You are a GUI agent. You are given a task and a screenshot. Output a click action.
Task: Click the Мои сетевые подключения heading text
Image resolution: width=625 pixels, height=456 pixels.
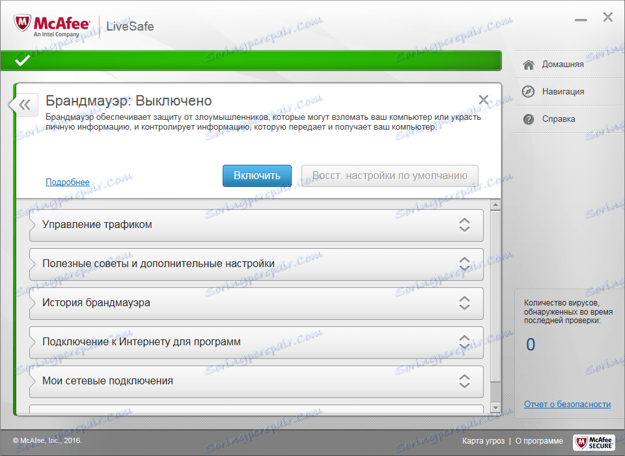pos(107,381)
